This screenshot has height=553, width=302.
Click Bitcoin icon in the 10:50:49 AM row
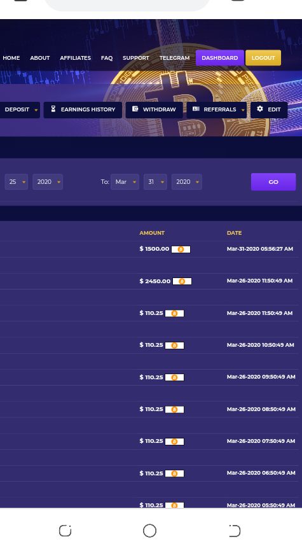coord(174,346)
